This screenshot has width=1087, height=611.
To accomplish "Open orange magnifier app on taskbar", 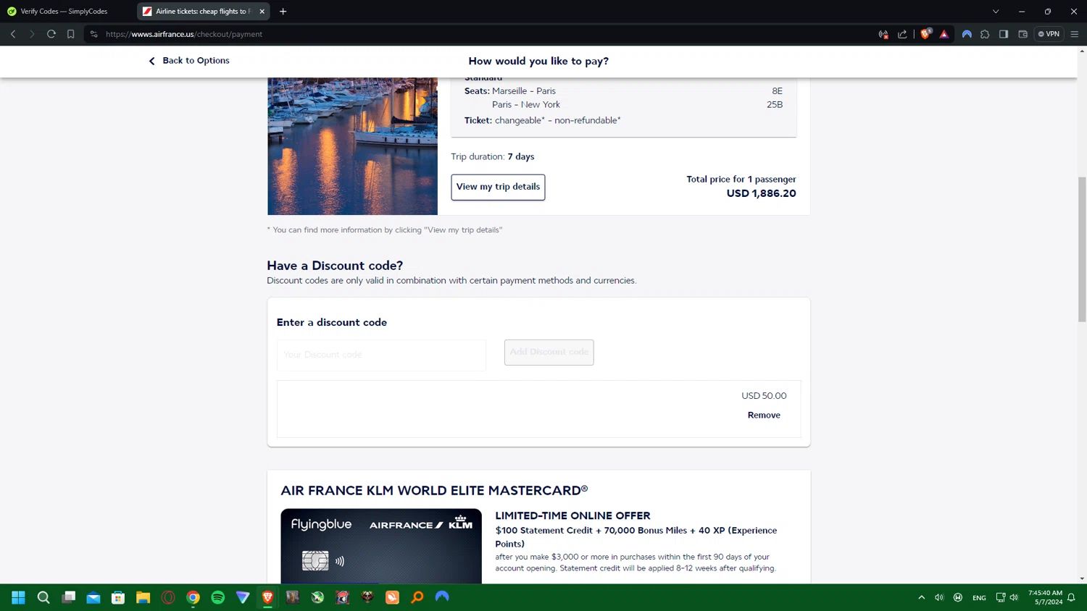I will coord(417,597).
